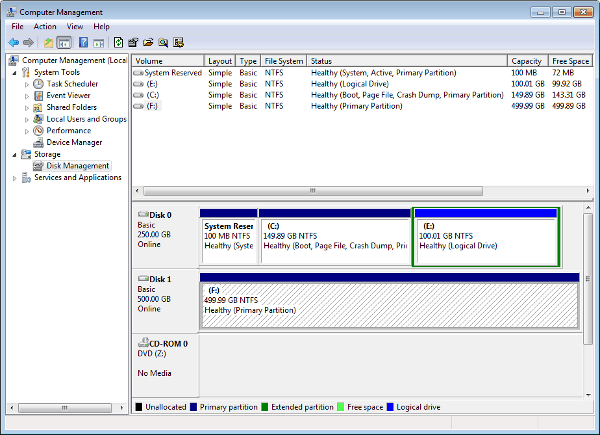Sort by the Status column header
This screenshot has height=435, width=600.
pyautogui.click(x=407, y=61)
